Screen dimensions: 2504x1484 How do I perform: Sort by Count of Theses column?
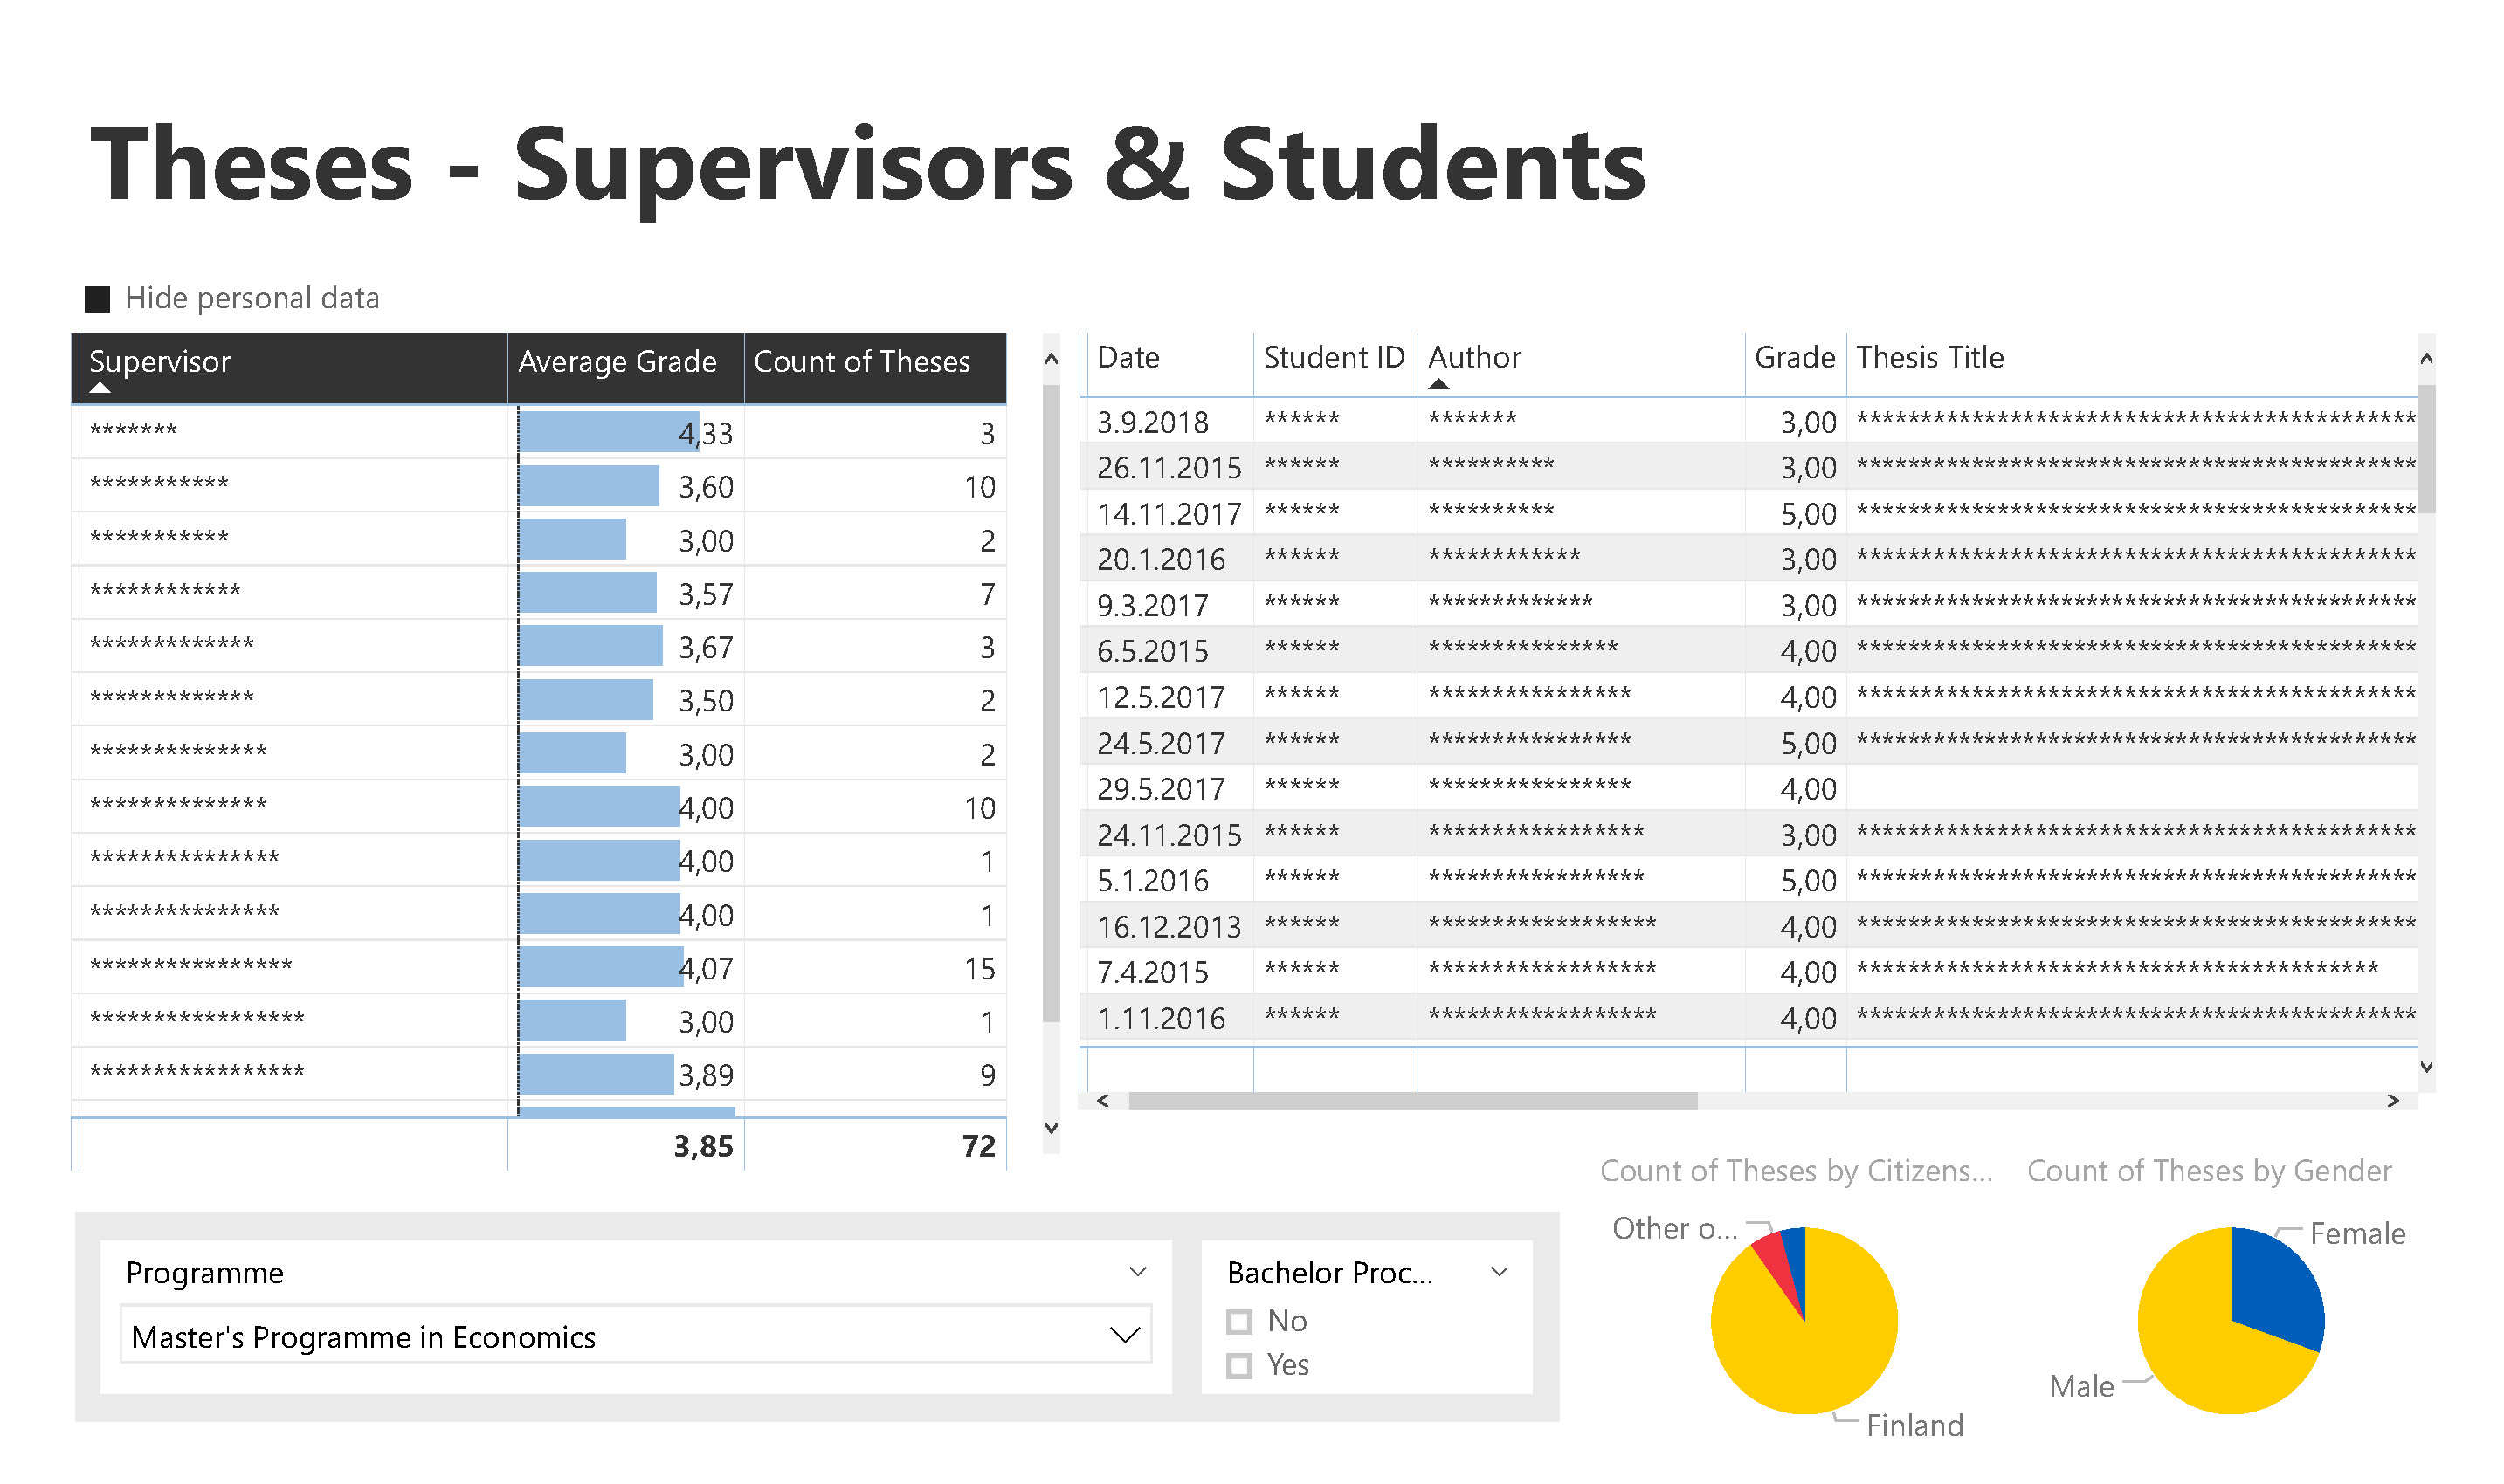tap(861, 361)
